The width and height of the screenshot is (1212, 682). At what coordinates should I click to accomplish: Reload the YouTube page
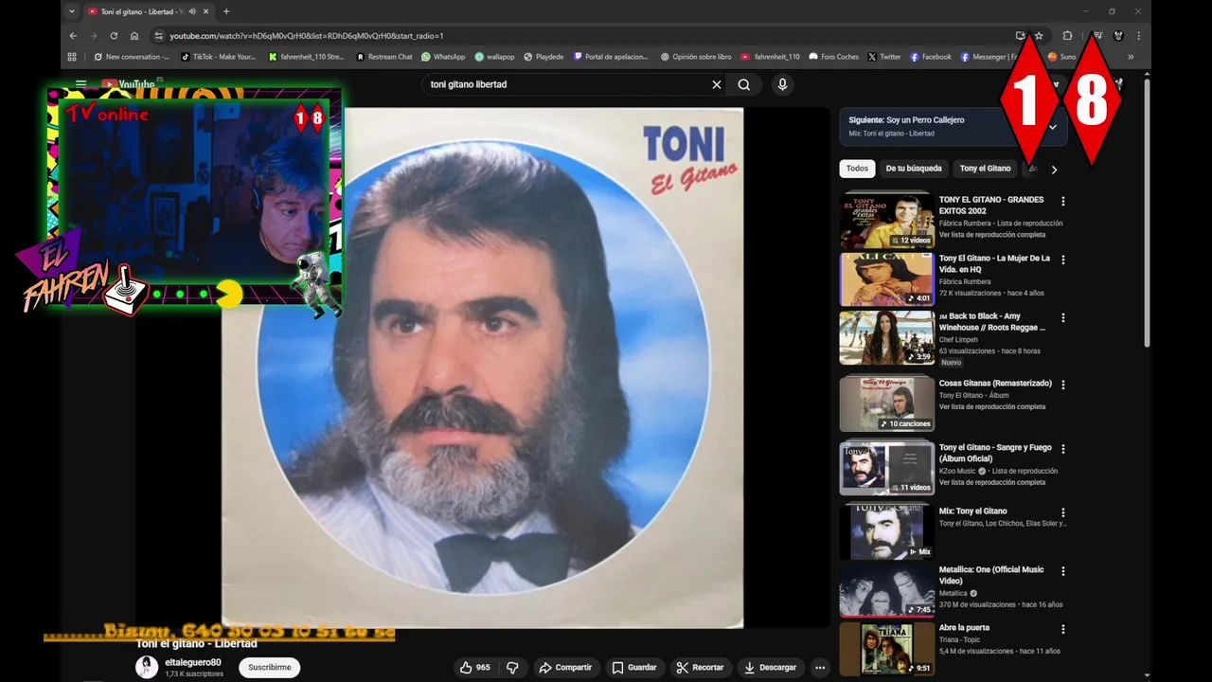click(114, 36)
